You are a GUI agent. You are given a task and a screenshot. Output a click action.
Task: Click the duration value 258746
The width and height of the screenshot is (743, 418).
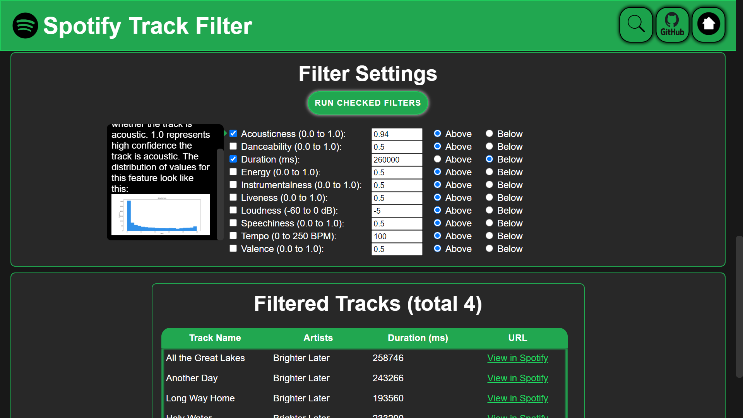pos(388,358)
